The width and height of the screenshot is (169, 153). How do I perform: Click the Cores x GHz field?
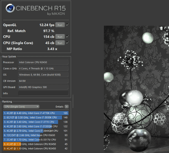coord(43,68)
